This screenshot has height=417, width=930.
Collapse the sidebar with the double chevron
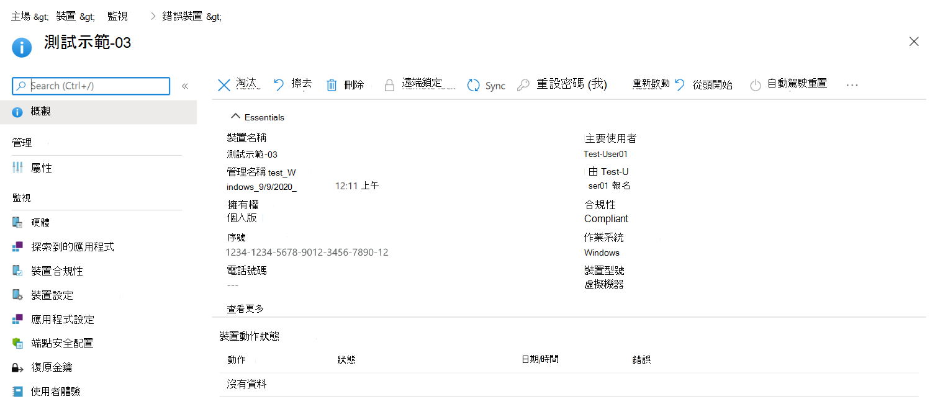pos(184,86)
